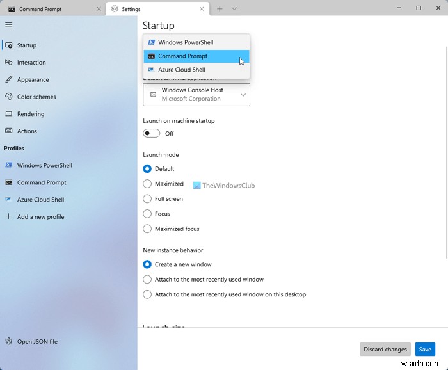Choose Azure Cloud Shell from dropdown list

(196, 70)
